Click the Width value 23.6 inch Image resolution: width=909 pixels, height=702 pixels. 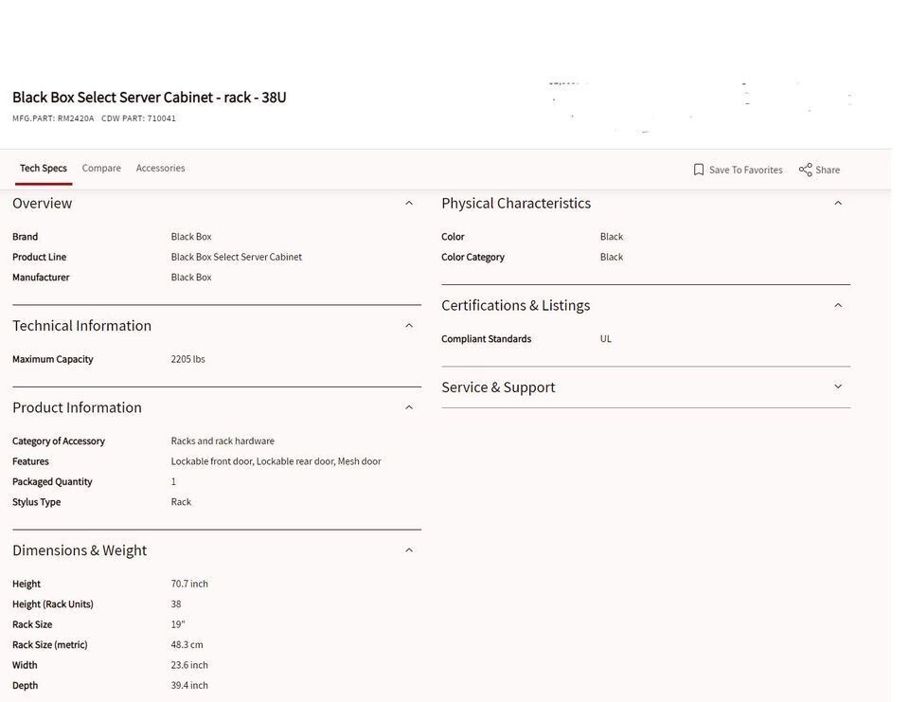click(189, 665)
